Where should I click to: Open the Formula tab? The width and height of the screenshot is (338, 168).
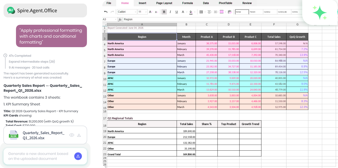click(187, 3)
